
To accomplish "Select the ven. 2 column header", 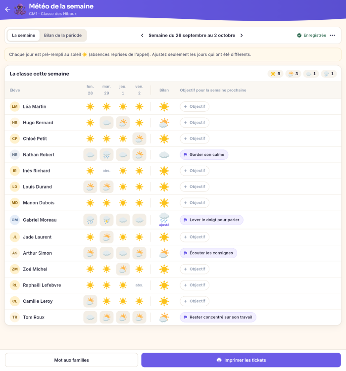I will [x=139, y=90].
